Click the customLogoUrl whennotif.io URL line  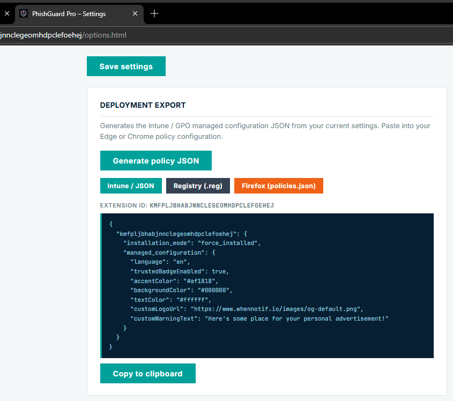pyautogui.click(x=247, y=309)
